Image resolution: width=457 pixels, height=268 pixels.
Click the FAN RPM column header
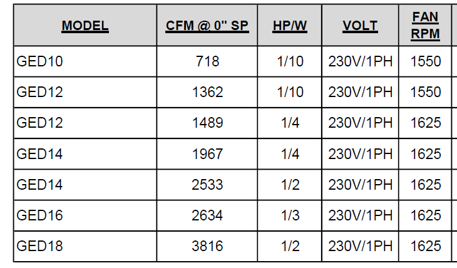coord(425,26)
